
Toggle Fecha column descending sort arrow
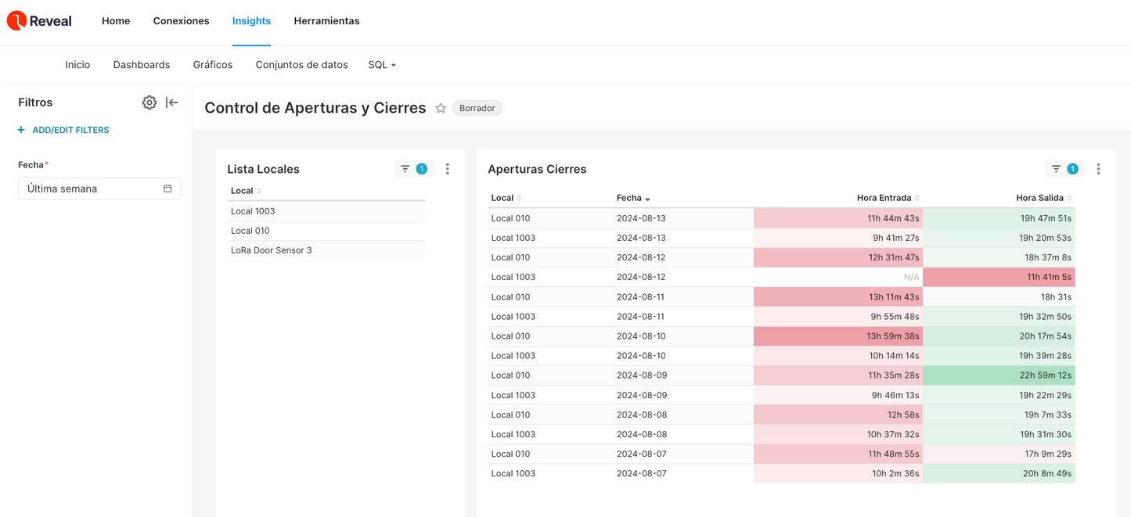647,199
